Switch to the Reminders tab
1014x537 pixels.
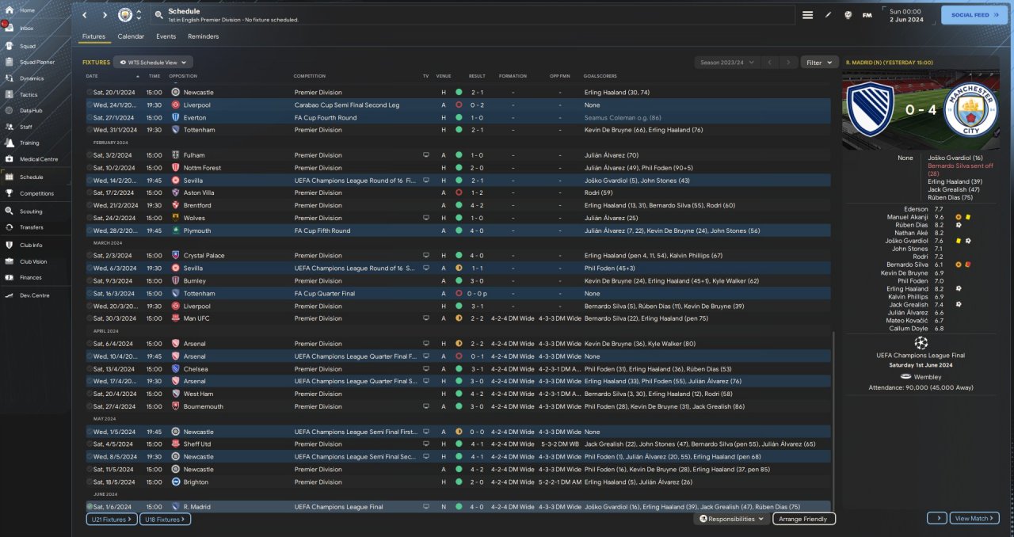tap(203, 36)
